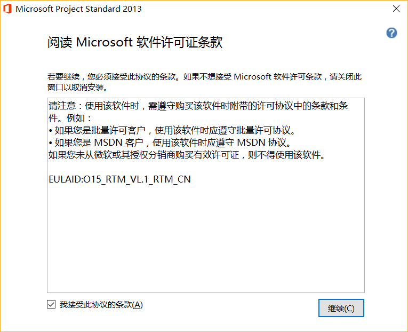The width and height of the screenshot is (408, 332).
Task: Click the line starting with 如果您未从微软
Action: [x=187, y=155]
